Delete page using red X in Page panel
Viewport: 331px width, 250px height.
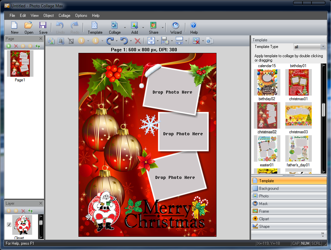[16, 46]
